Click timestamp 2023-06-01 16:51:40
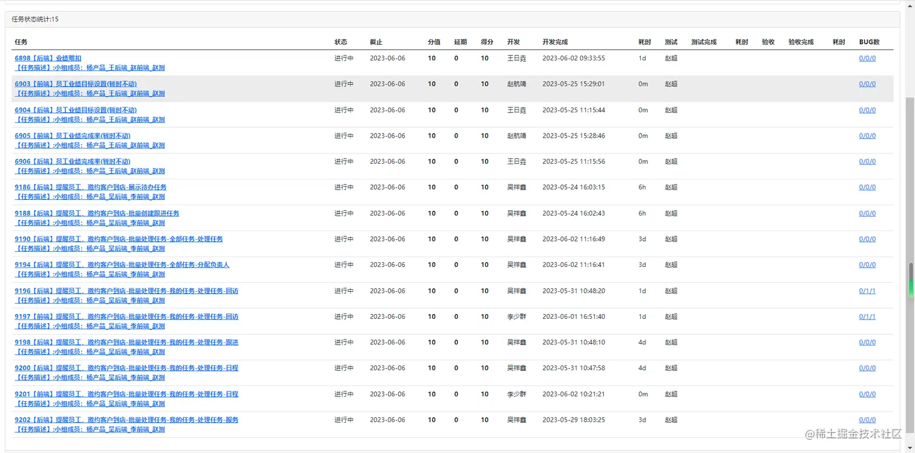Screen dimensions: 915x453 (574, 316)
